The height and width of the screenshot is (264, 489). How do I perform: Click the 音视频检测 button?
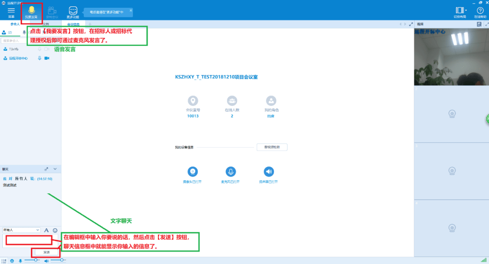coord(272,147)
